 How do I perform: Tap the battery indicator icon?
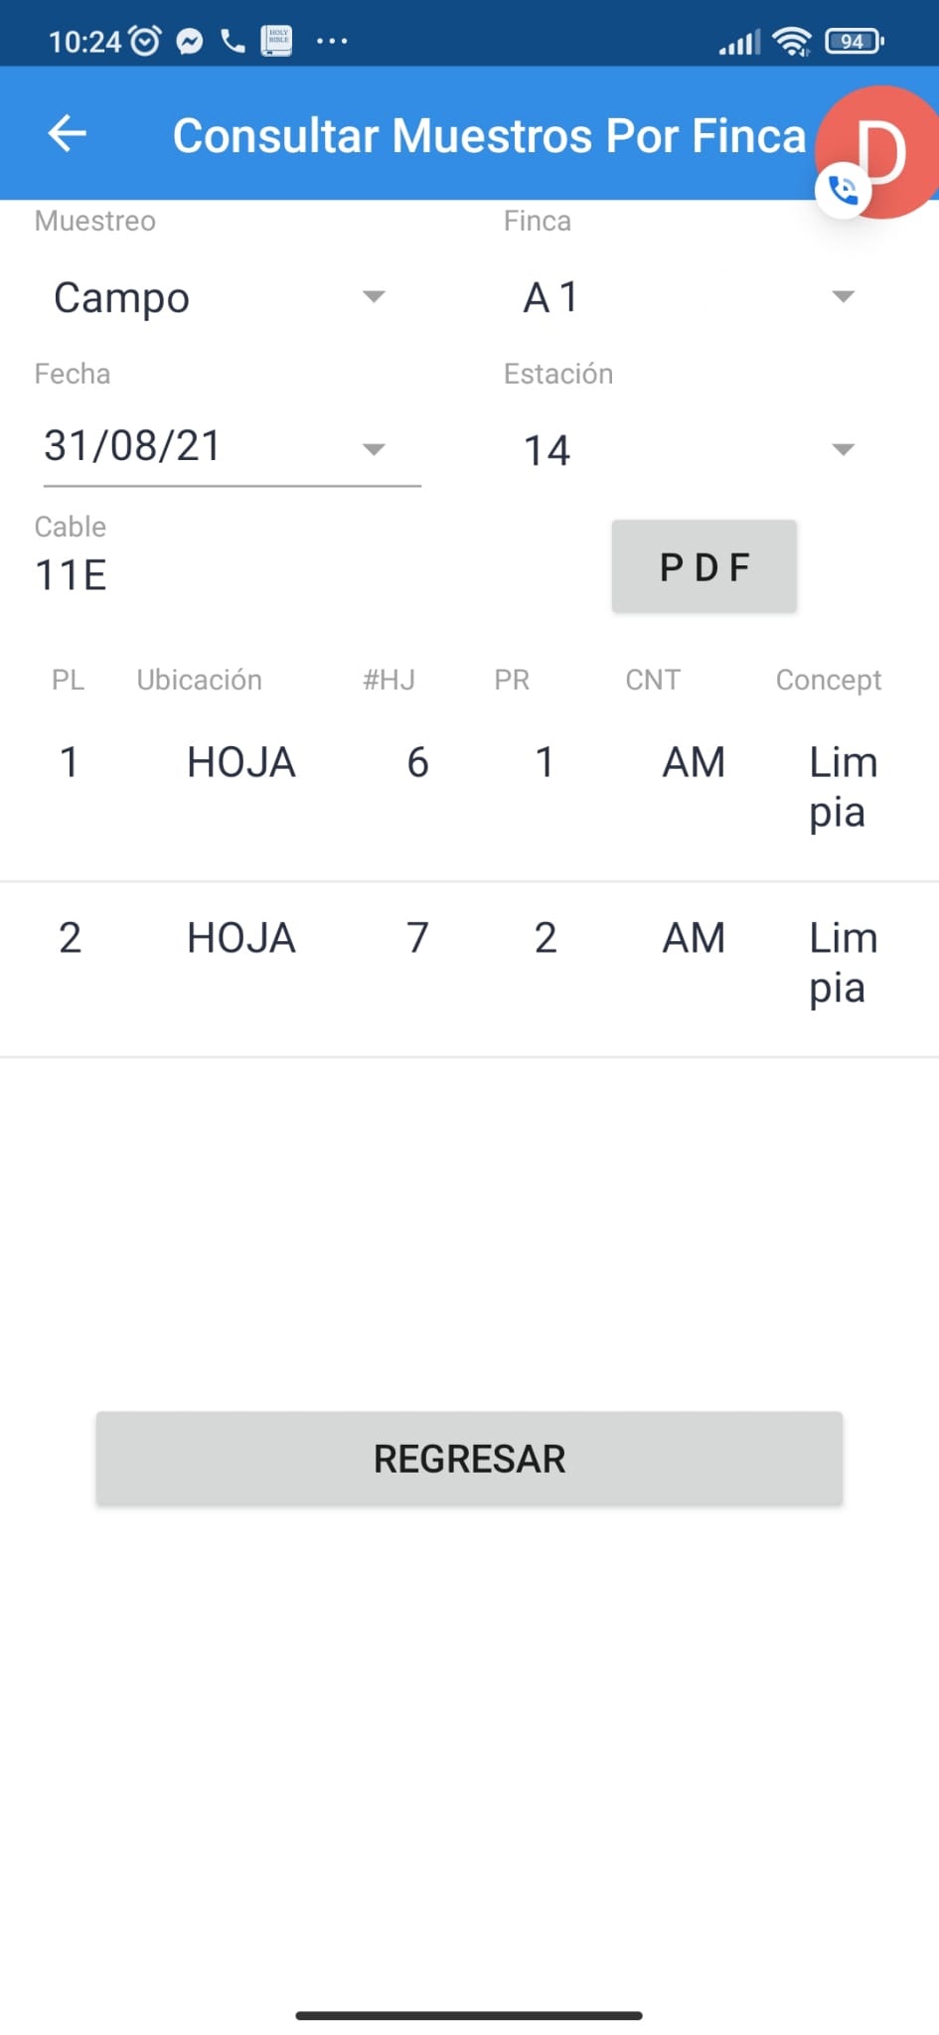pyautogui.click(x=854, y=41)
